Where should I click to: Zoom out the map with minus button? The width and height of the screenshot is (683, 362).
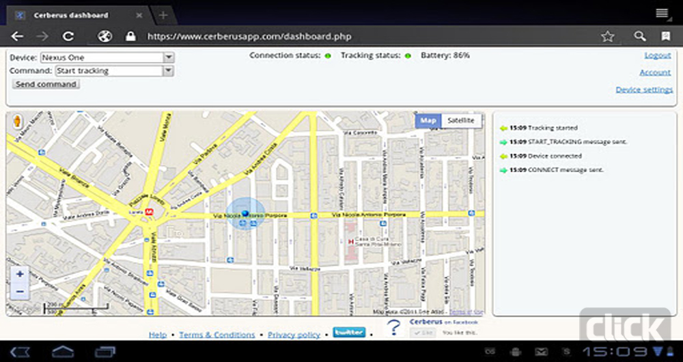point(20,292)
